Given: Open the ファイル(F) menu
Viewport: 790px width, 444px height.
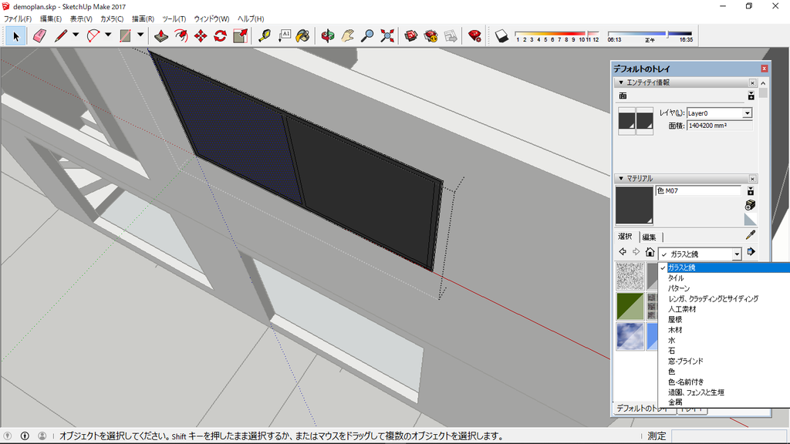Looking at the screenshot, I should pos(18,18).
